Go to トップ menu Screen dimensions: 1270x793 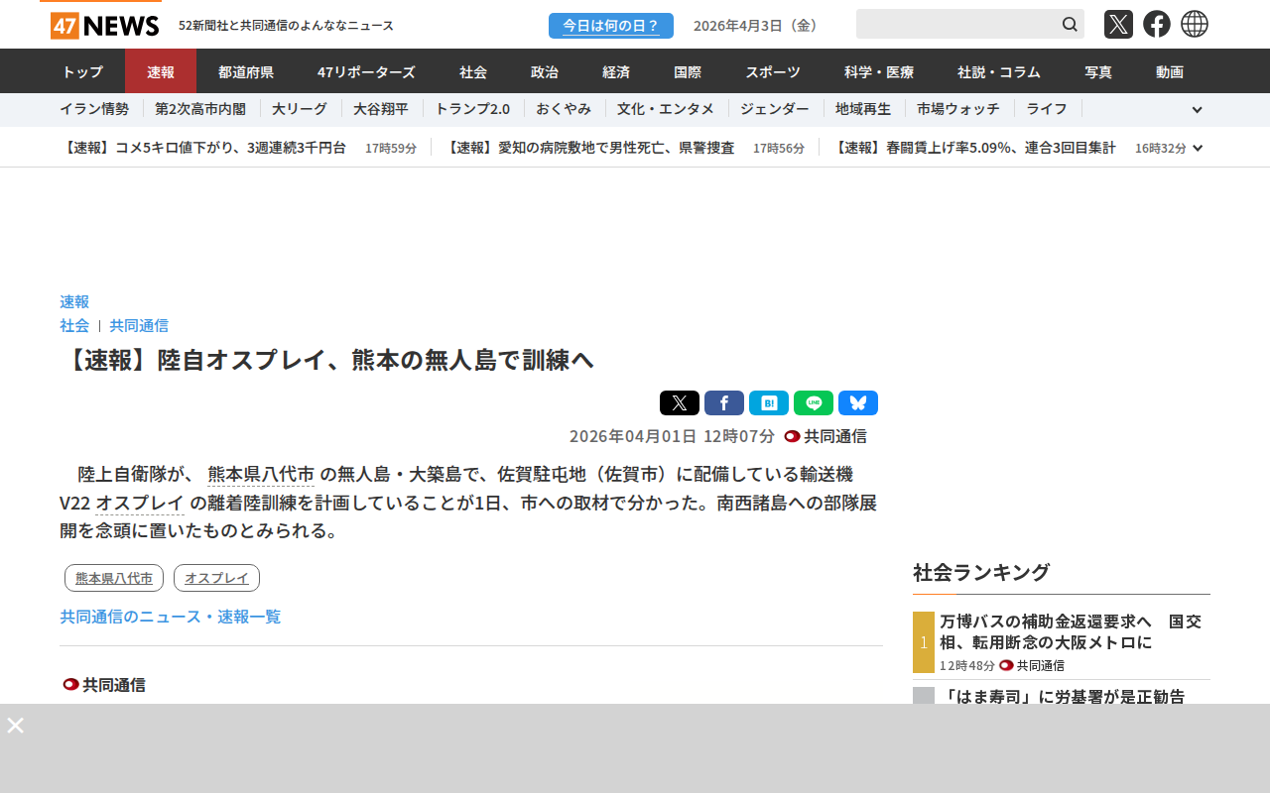click(x=82, y=71)
